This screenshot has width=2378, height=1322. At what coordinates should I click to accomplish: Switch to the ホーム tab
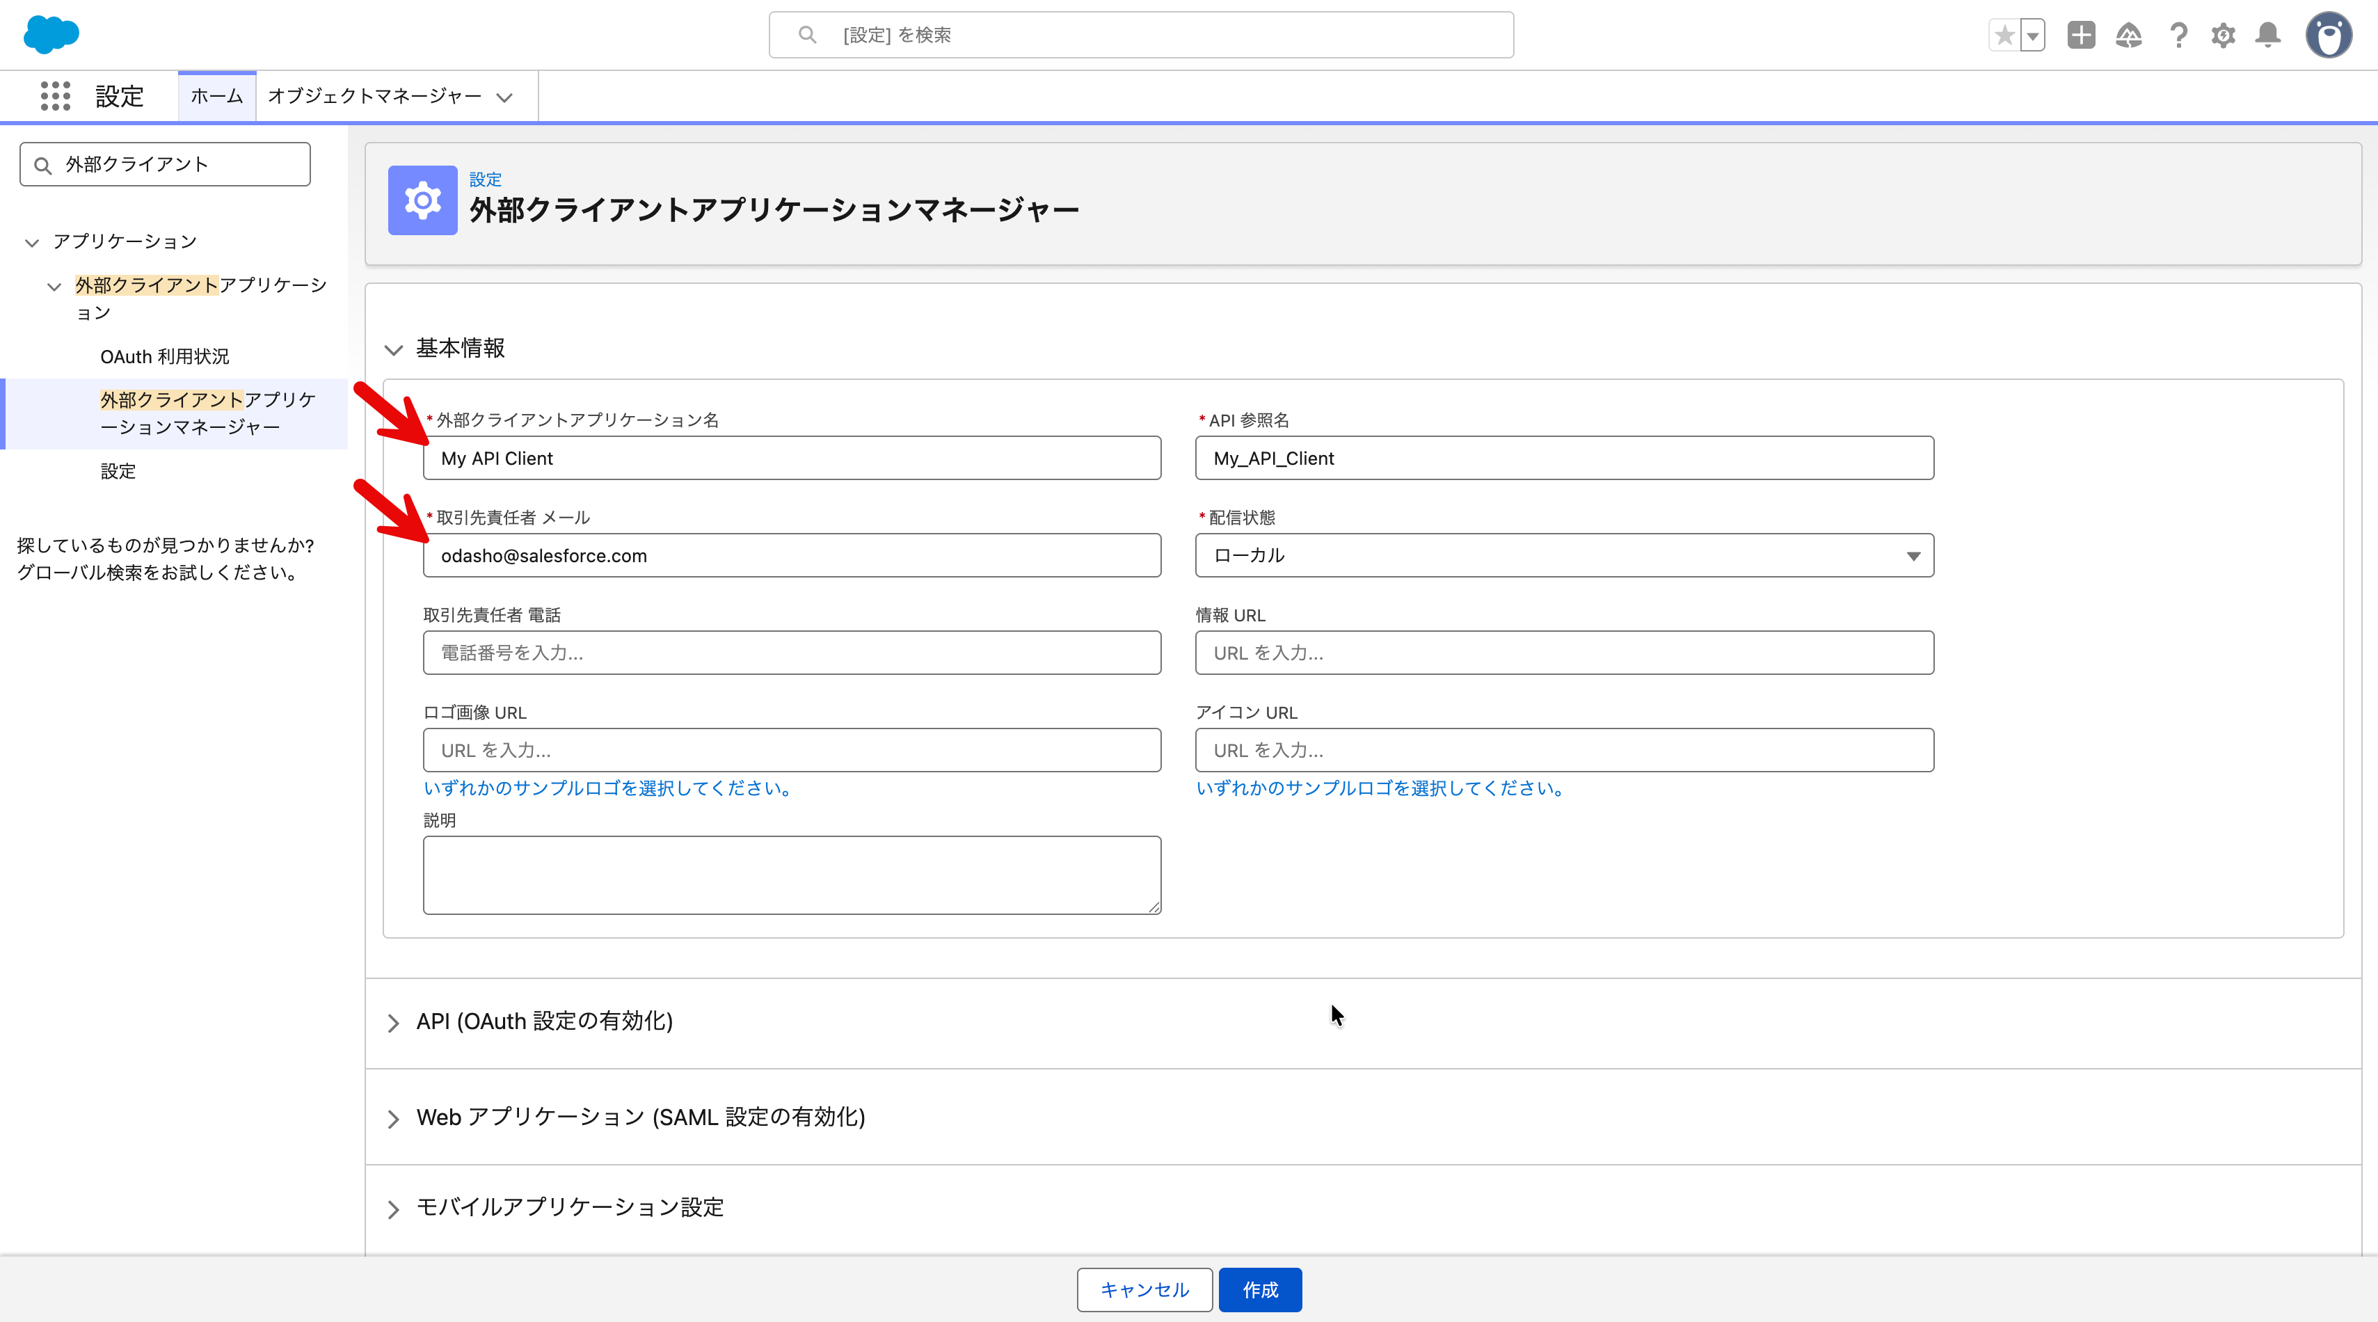click(216, 96)
